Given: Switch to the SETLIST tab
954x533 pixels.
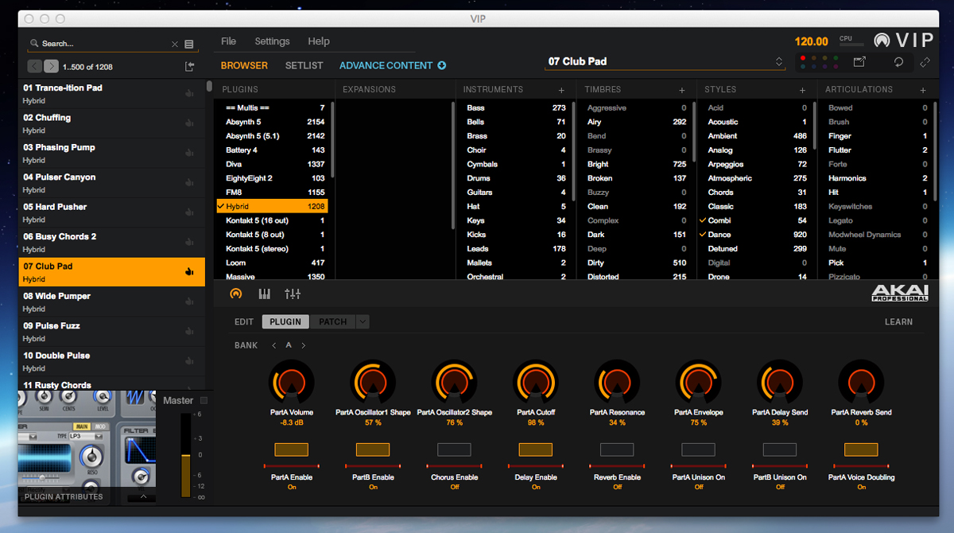Looking at the screenshot, I should 304,65.
